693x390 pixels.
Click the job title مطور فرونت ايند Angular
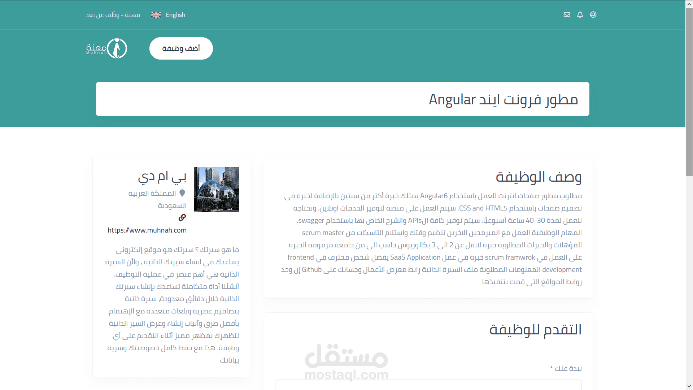pyautogui.click(x=503, y=99)
